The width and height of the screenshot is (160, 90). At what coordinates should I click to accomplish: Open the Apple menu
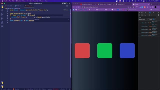[x=2, y=1]
